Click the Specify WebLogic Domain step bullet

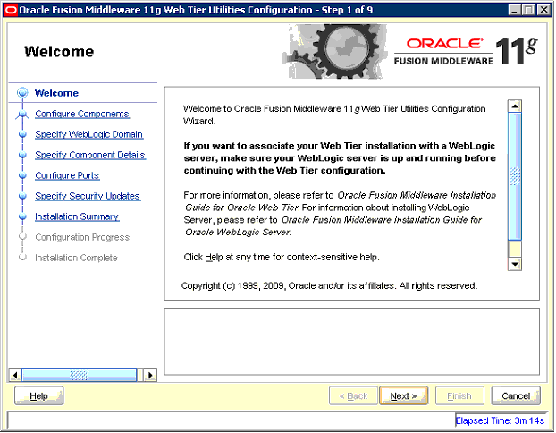coord(22,134)
